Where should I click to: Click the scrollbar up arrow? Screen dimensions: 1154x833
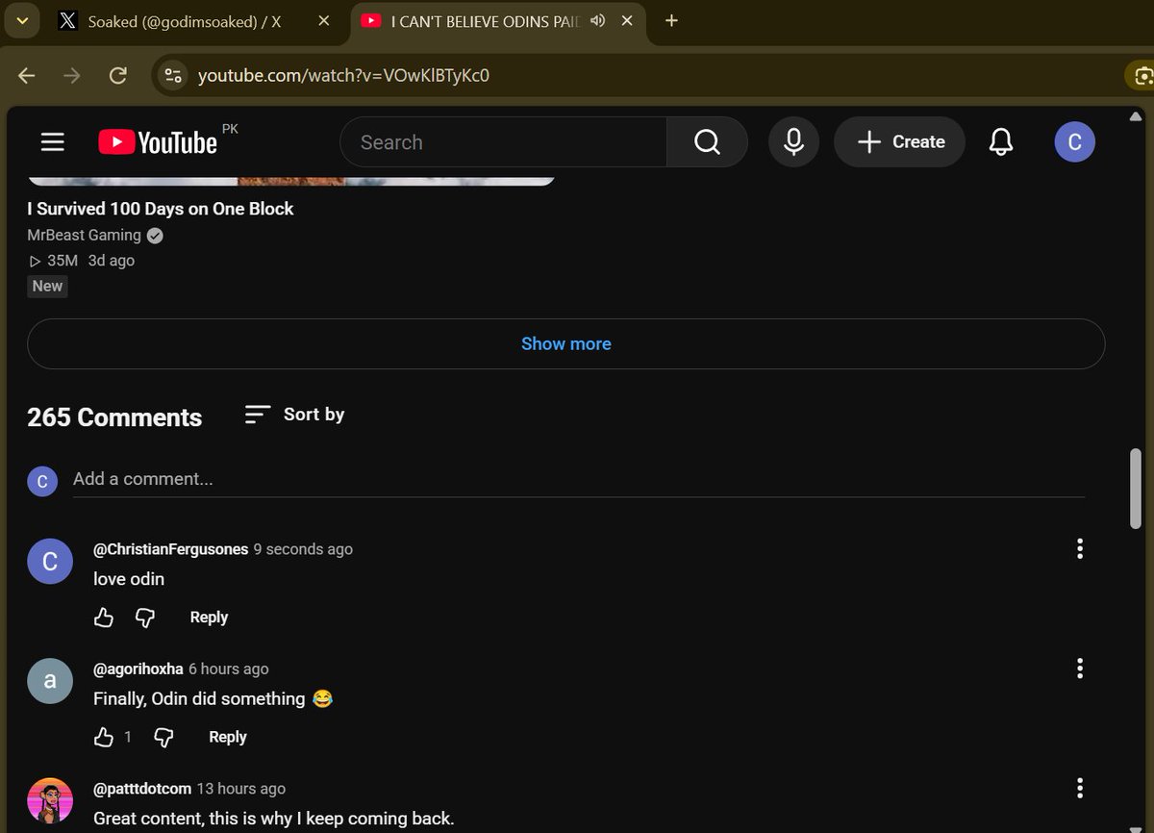coord(1136,116)
